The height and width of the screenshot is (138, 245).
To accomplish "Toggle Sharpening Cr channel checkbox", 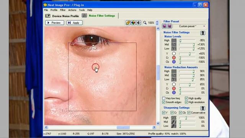I will [x=172, y=113].
